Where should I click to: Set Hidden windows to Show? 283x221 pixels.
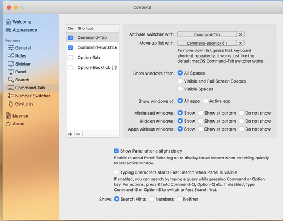[180, 121]
